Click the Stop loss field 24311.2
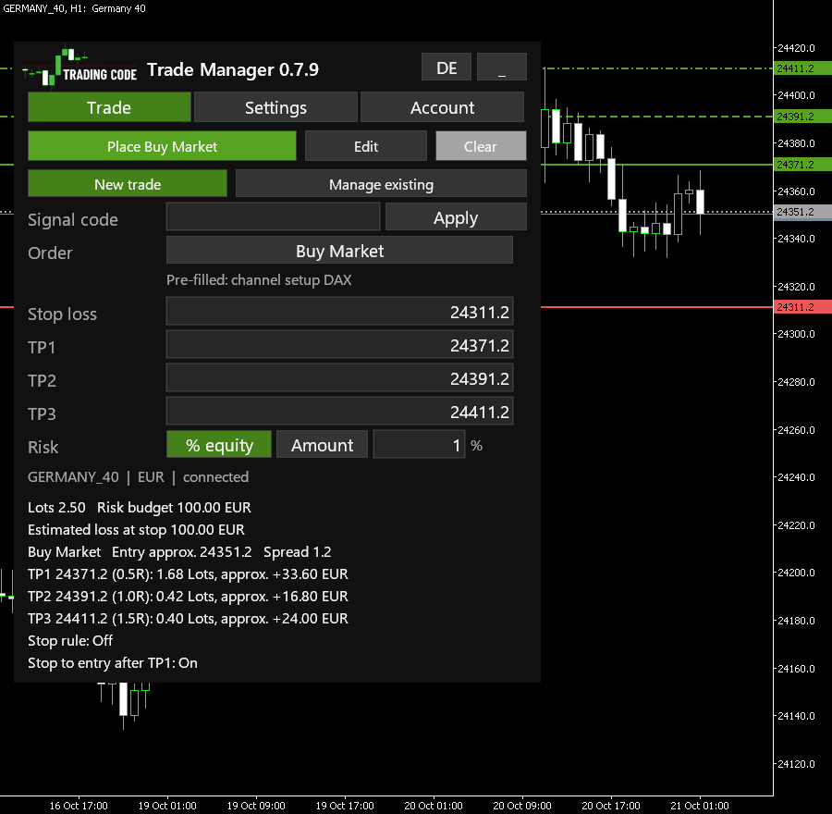Screen dimensions: 832x814 point(339,311)
